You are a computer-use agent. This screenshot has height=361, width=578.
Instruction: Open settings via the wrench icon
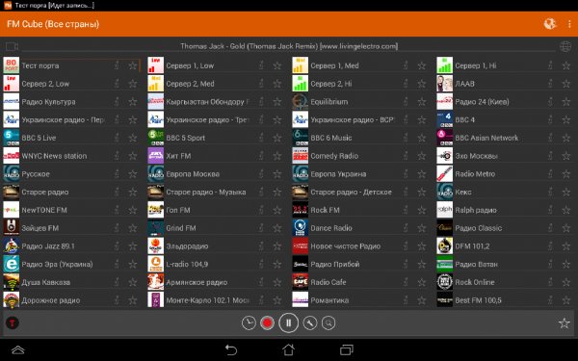310,323
